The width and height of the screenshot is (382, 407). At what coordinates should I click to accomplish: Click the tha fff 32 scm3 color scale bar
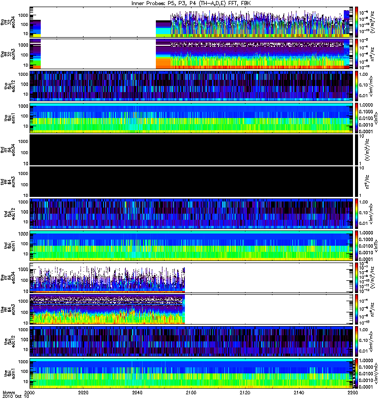pos(356,54)
